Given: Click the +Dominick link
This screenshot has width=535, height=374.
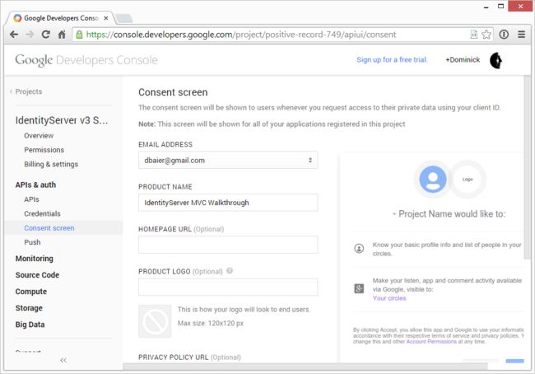Looking at the screenshot, I should [x=463, y=60].
